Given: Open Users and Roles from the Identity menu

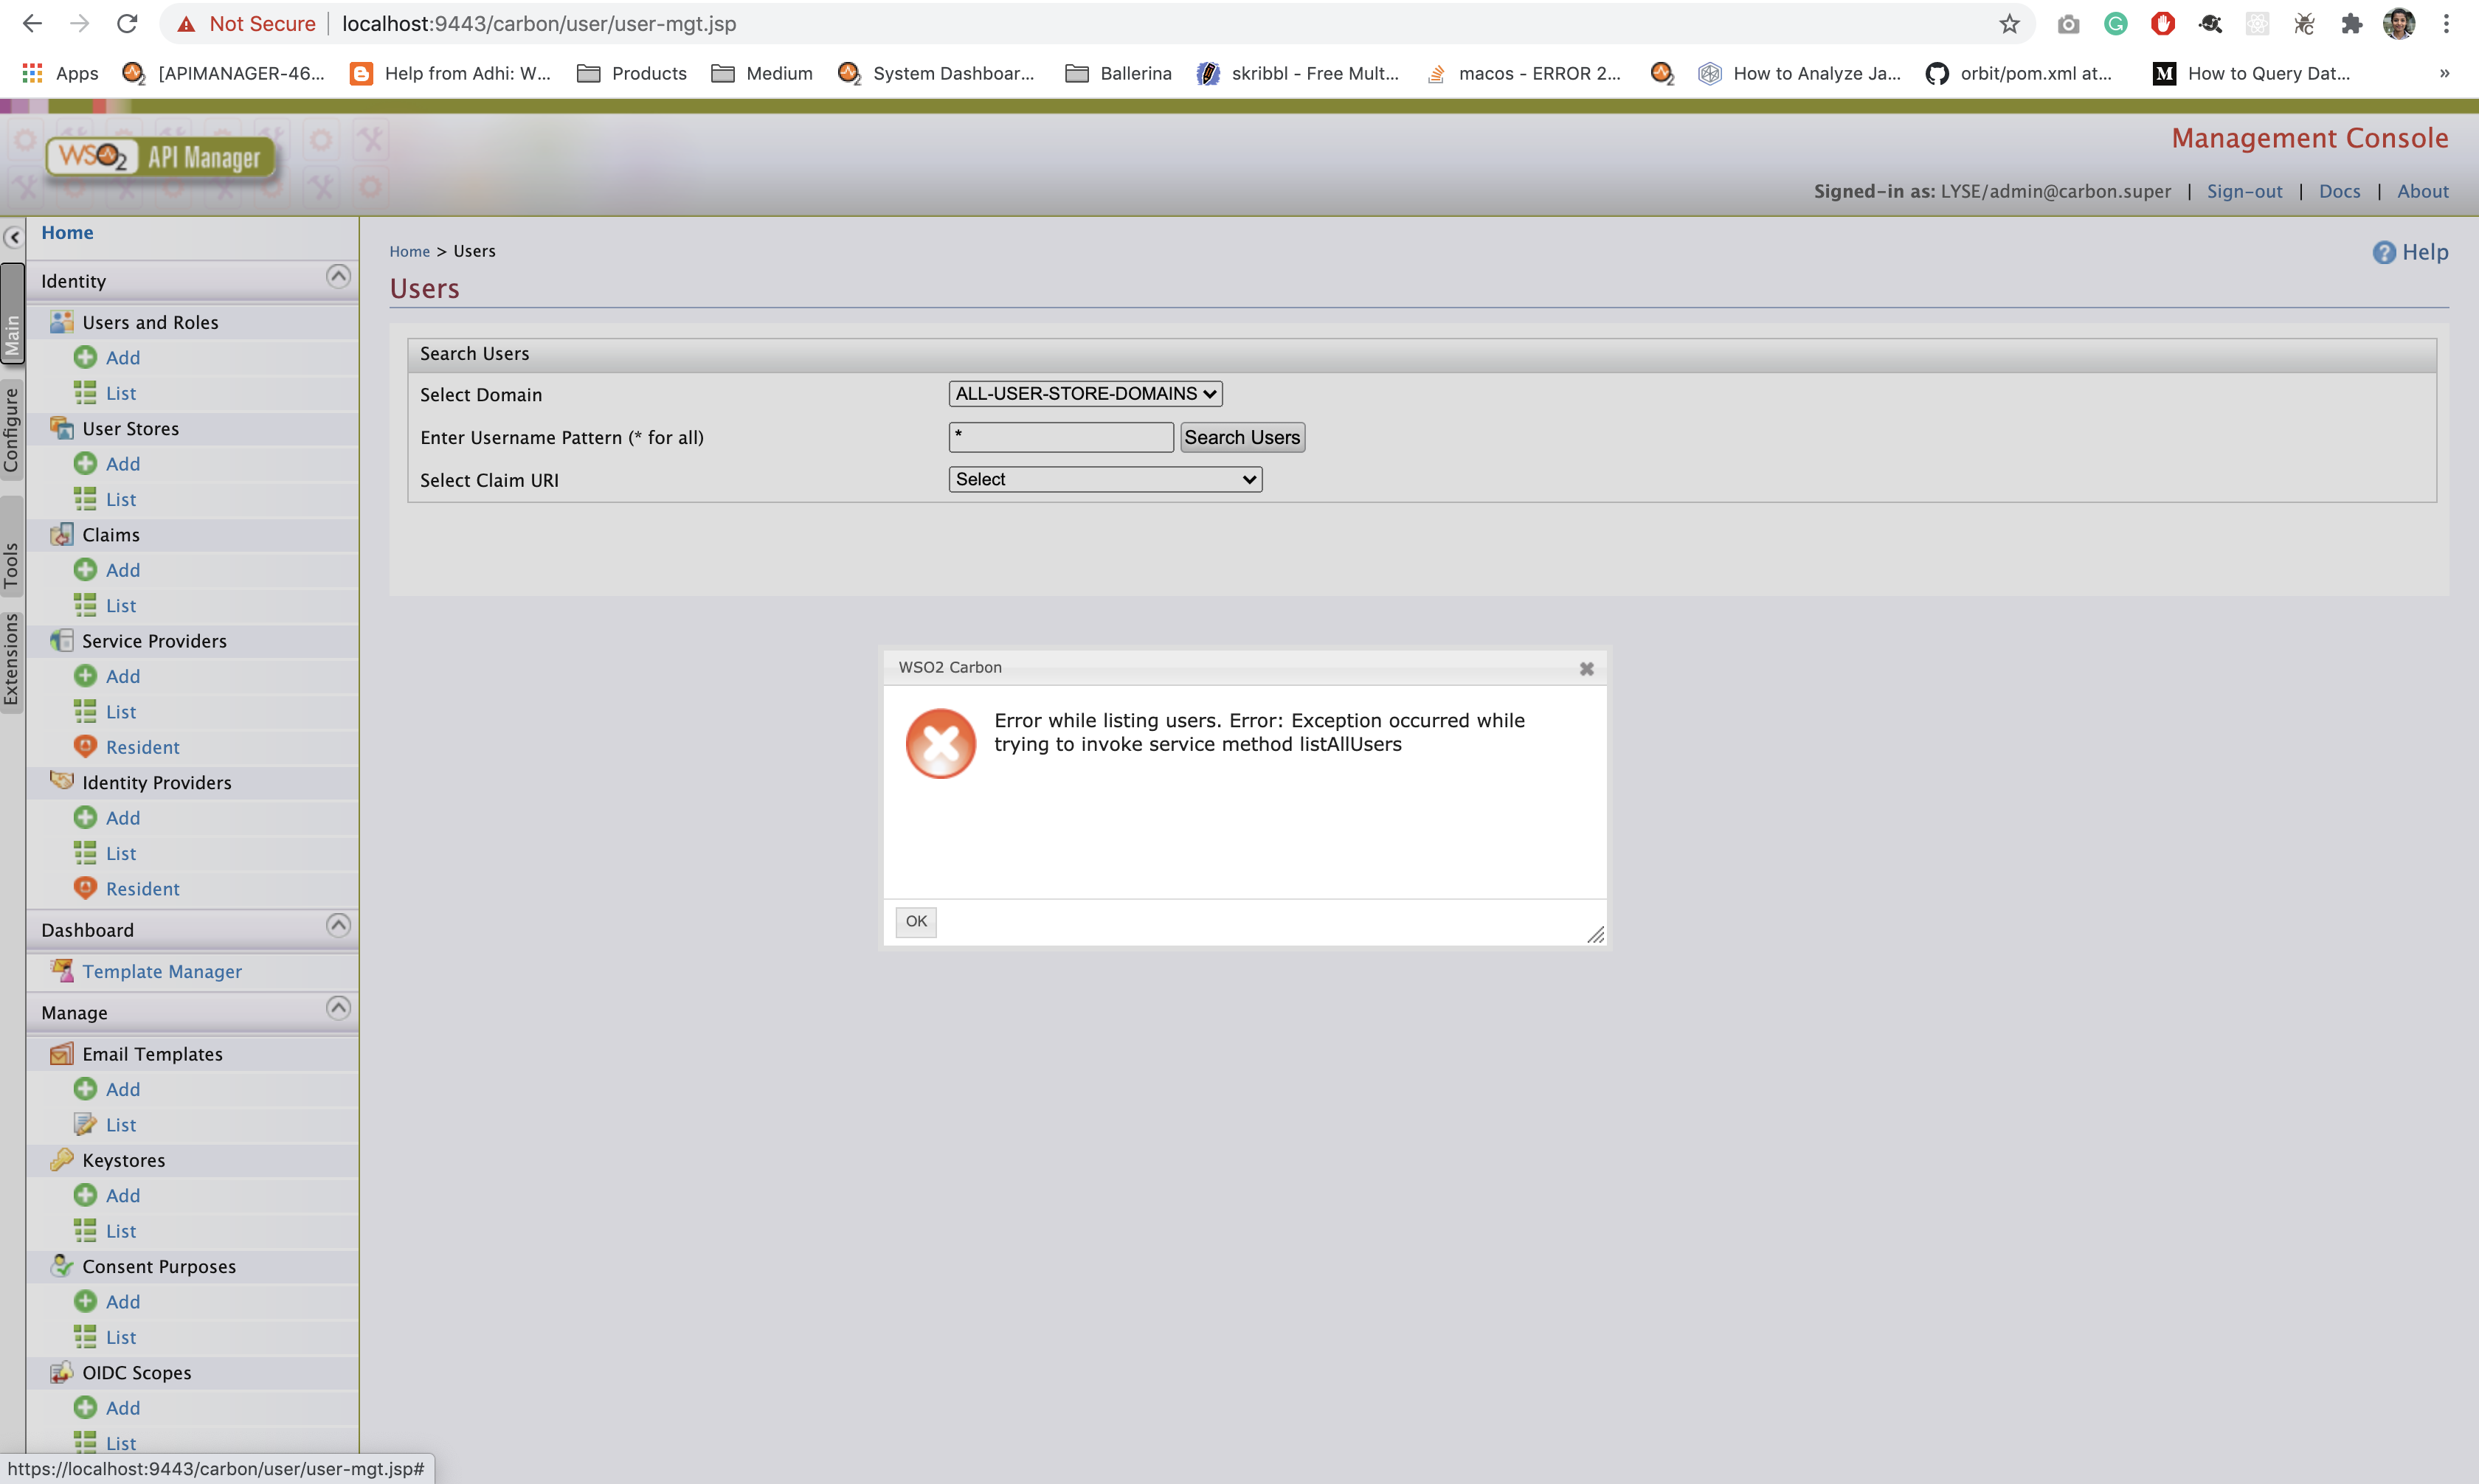Looking at the screenshot, I should [63, 321].
